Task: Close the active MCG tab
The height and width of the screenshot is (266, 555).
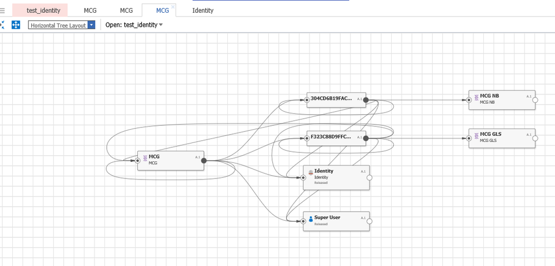Action: 173,6
